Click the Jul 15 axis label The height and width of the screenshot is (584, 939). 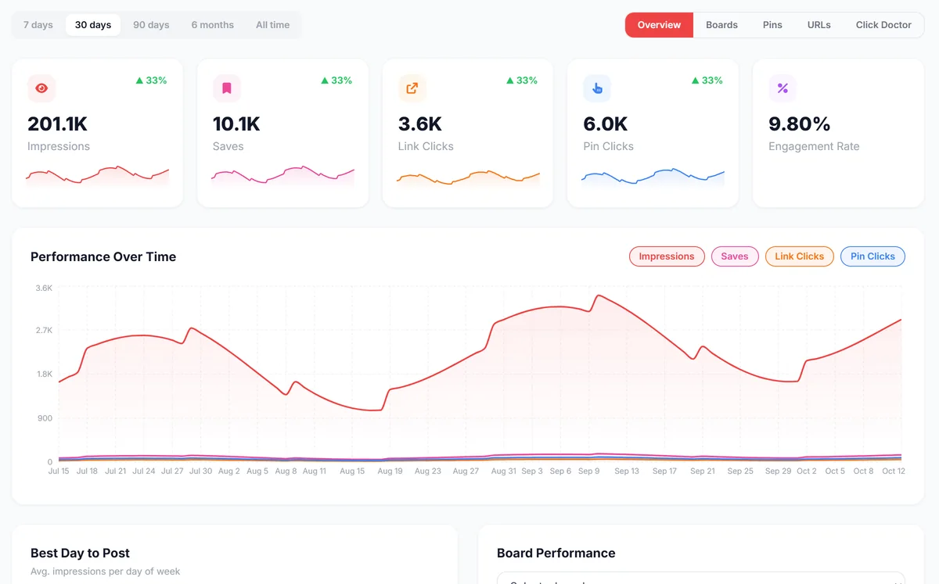point(59,471)
